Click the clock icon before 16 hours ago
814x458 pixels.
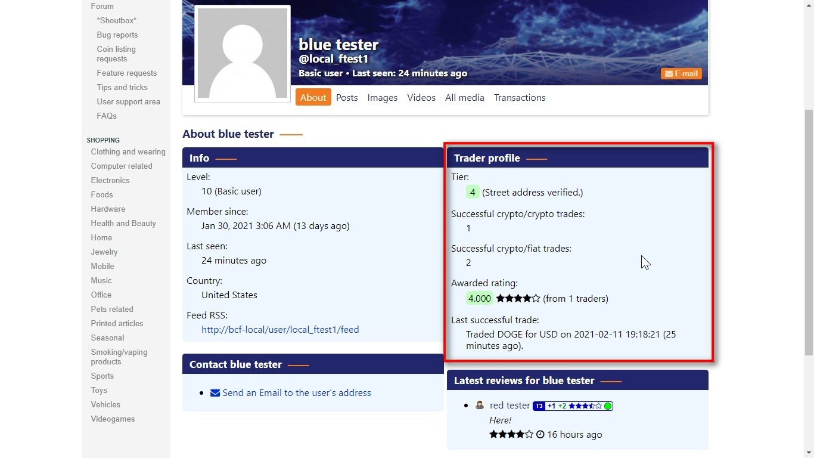pyautogui.click(x=540, y=435)
